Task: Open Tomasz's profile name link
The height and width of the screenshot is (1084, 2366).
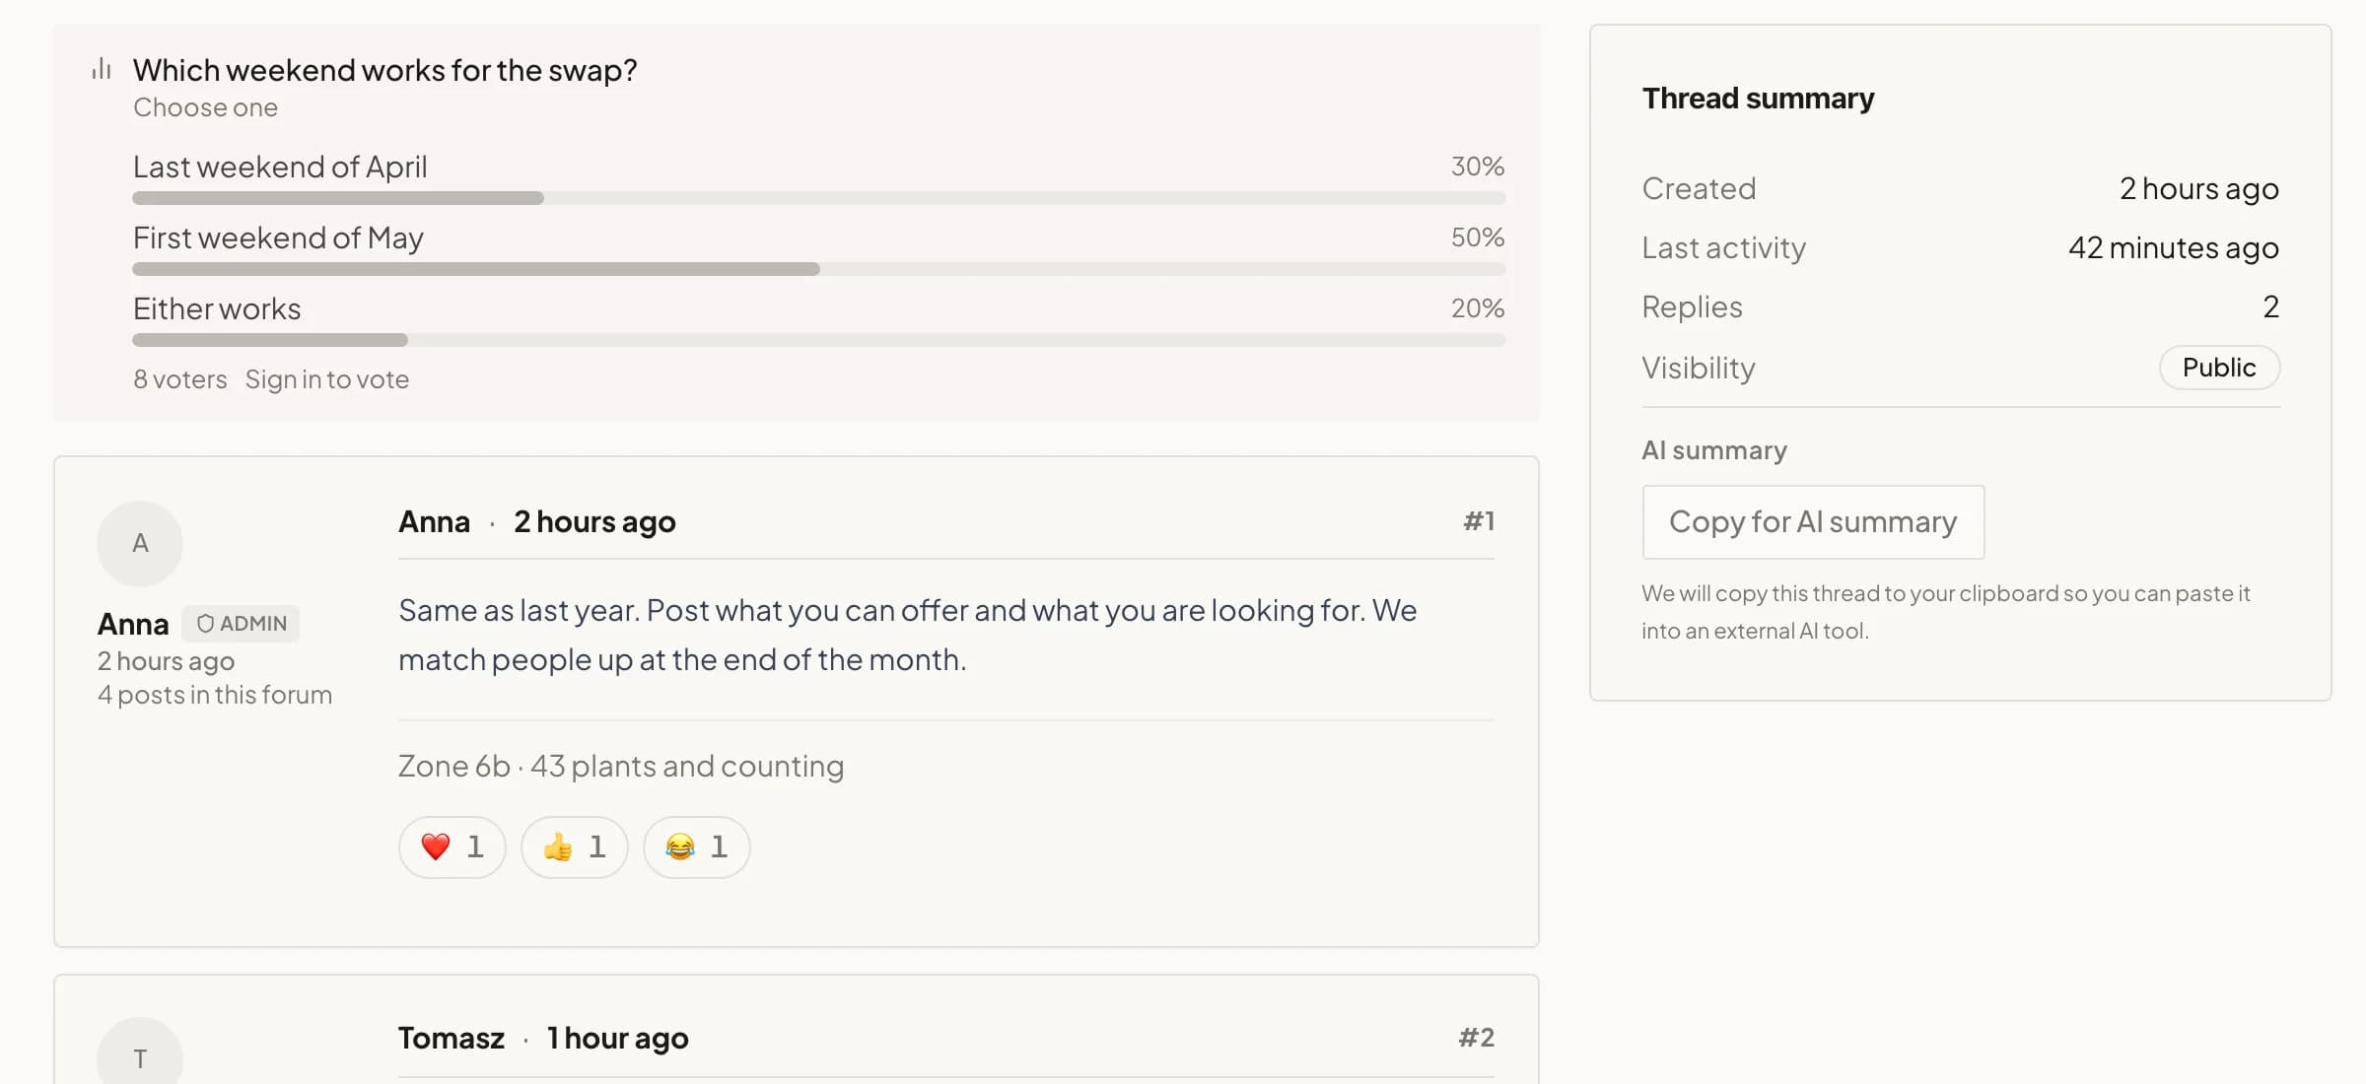Action: click(x=452, y=1038)
